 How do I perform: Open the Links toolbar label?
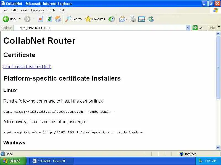pyautogui.click(x=212, y=28)
